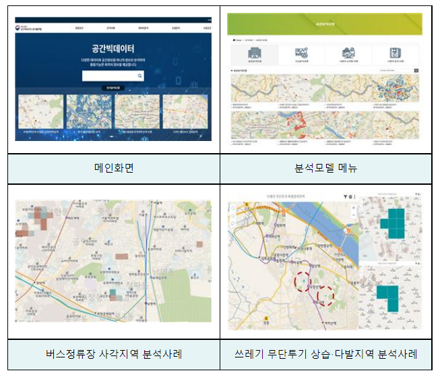Image resolution: width=440 pixels, height=375 pixels.
Task: Click the caption 쓰레기 무단투기 상습·다발지역 분석사례
Action: click(326, 354)
